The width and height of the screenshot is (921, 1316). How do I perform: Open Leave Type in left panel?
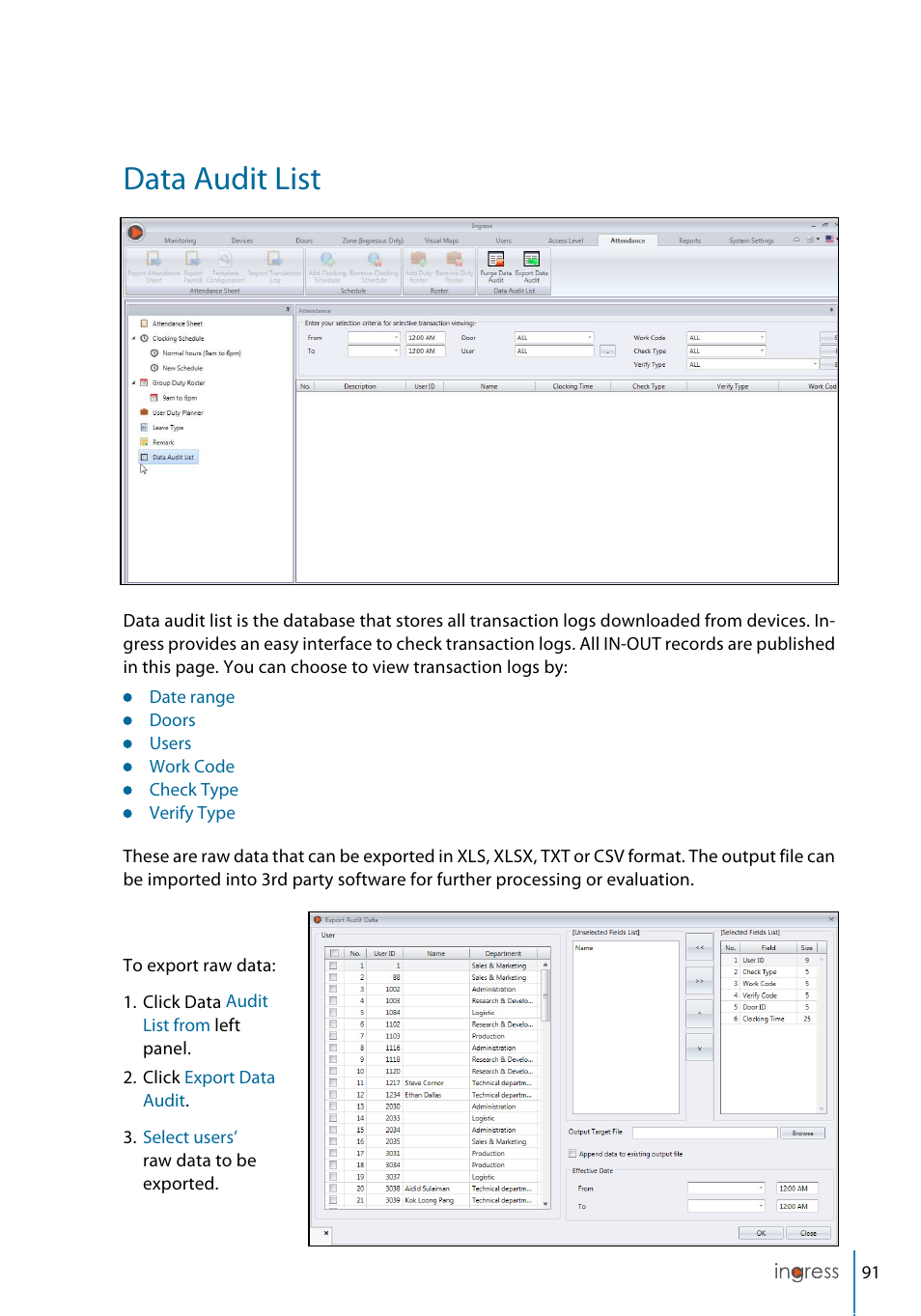tap(167, 428)
